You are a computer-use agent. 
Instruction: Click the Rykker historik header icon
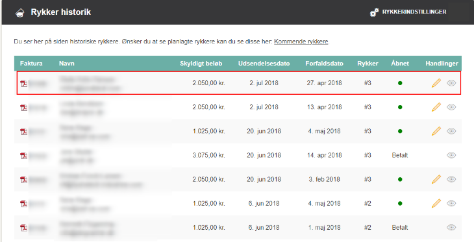point(20,13)
